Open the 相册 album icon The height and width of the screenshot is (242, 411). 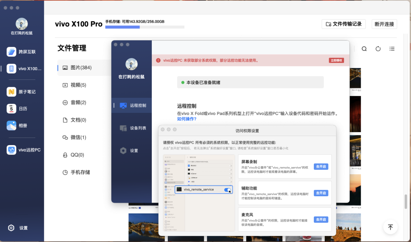pos(11,125)
